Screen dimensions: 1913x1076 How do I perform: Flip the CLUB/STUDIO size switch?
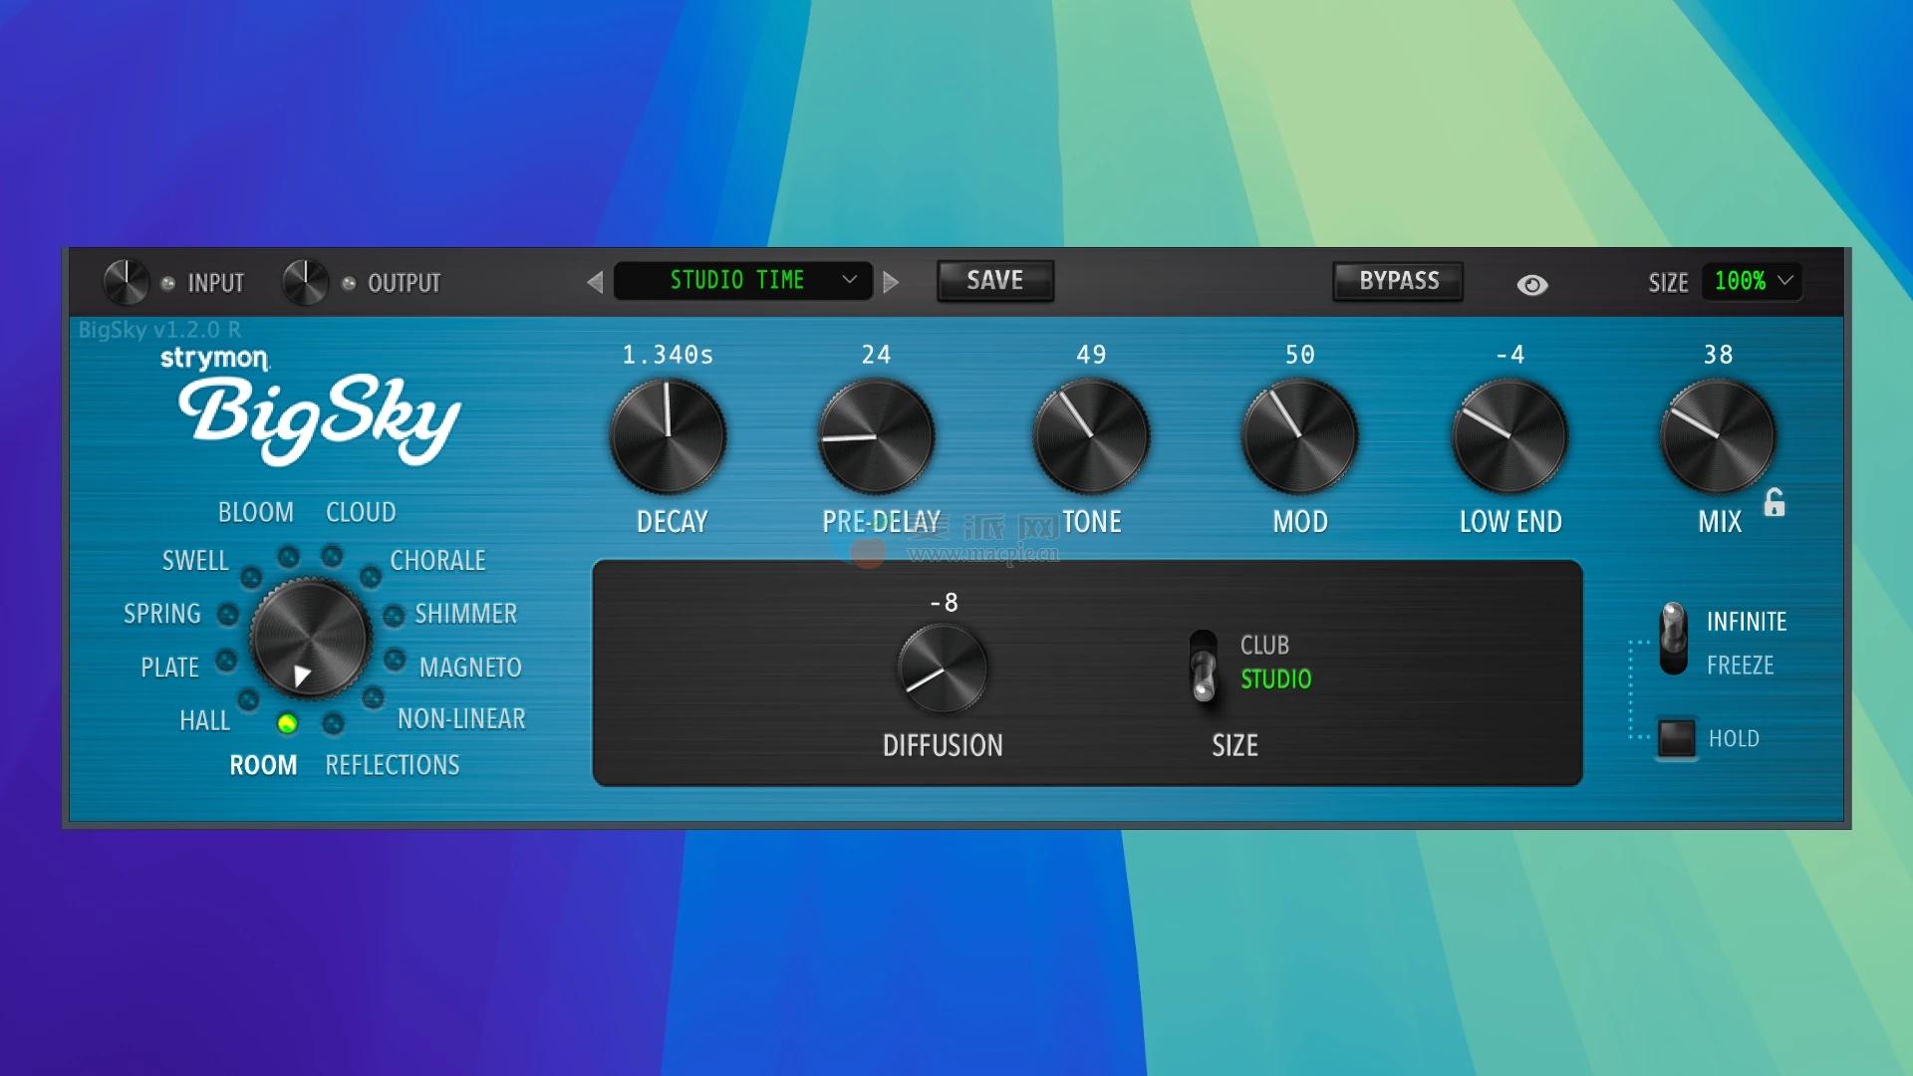(1204, 665)
